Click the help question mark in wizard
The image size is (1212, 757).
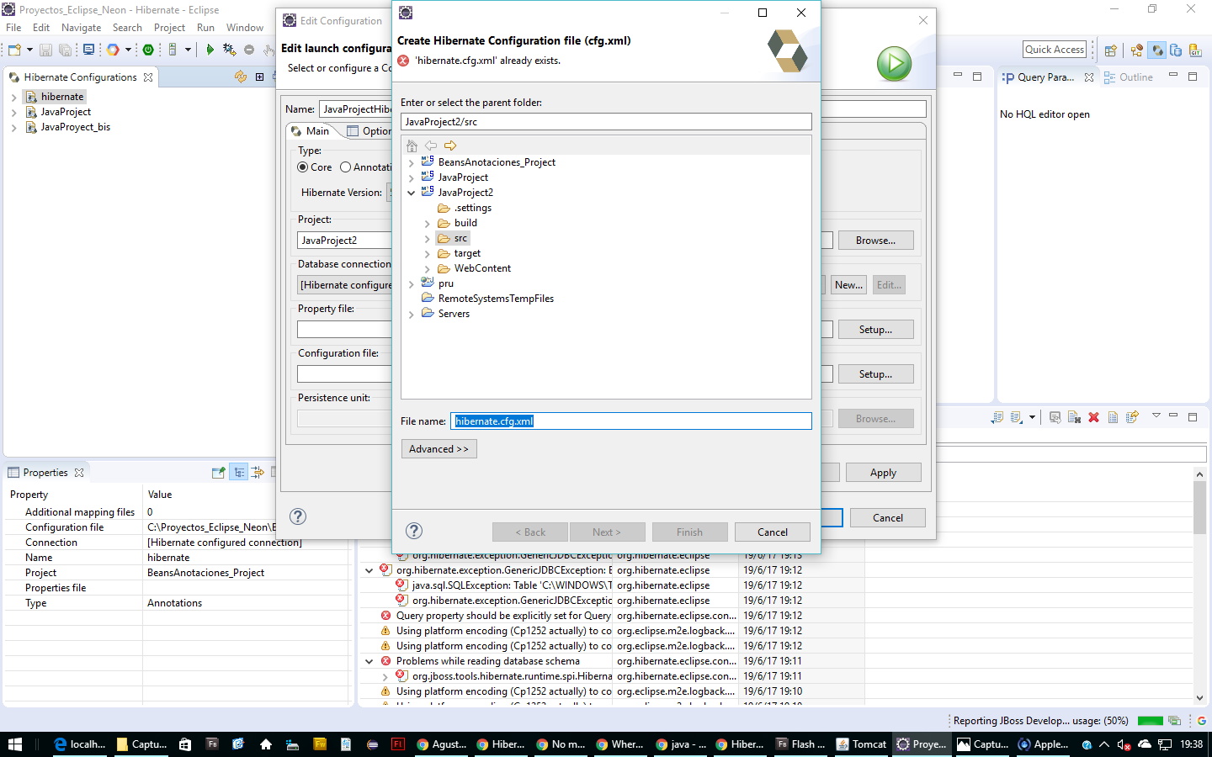point(413,531)
